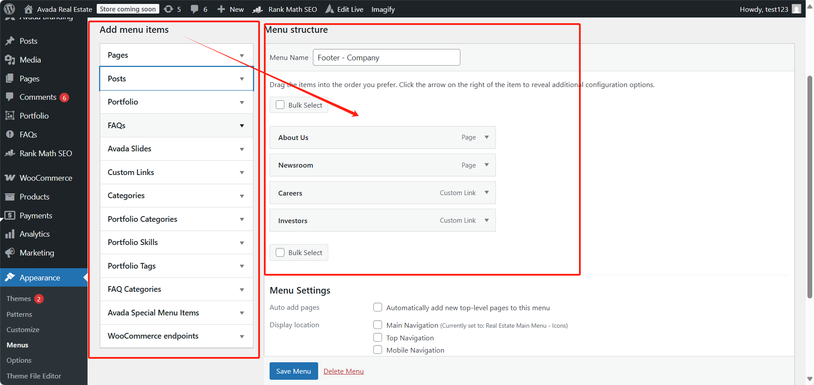Click the Save Menu button
814x385 pixels.
tap(294, 371)
